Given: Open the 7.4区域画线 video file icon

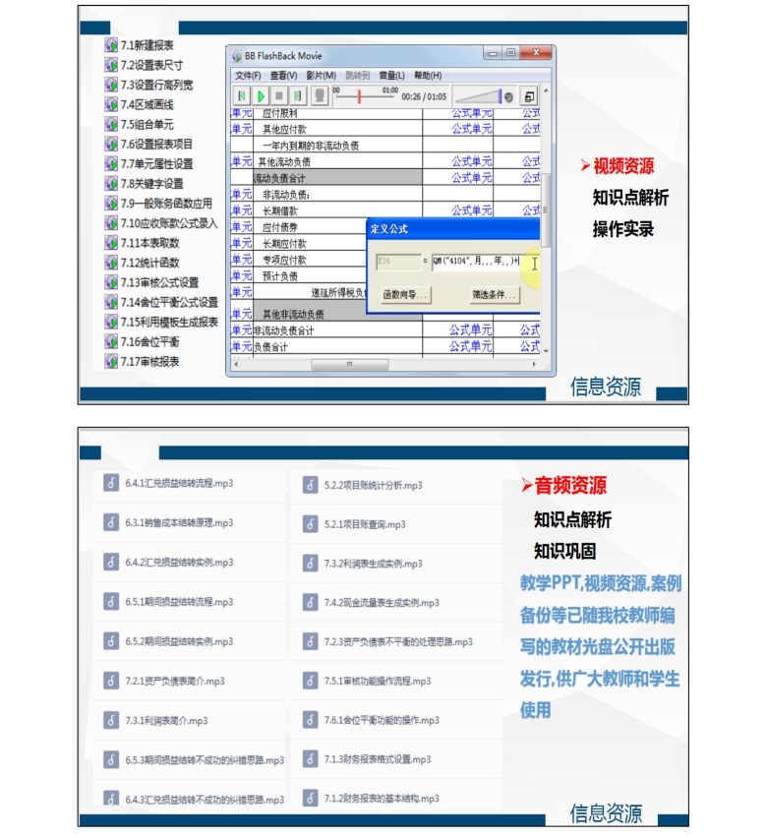Looking at the screenshot, I should click(111, 104).
